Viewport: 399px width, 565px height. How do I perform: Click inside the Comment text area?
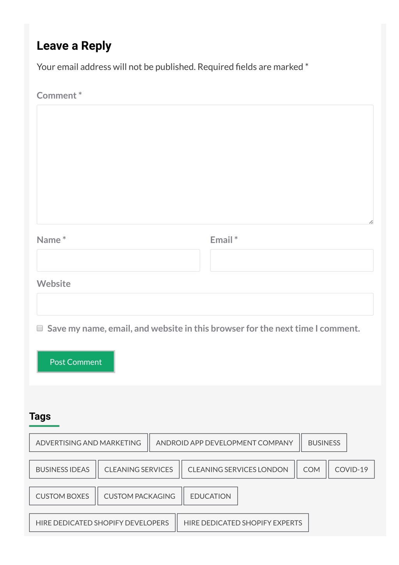[x=205, y=165]
